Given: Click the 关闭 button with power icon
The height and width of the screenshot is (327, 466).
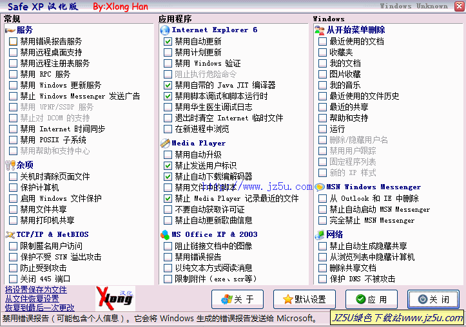Looking at the screenshot, I should 433,299.
